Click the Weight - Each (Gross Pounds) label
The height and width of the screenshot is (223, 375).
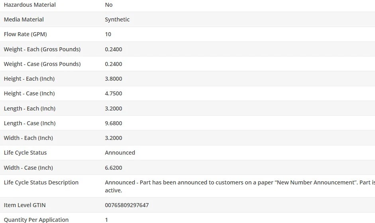click(42, 49)
